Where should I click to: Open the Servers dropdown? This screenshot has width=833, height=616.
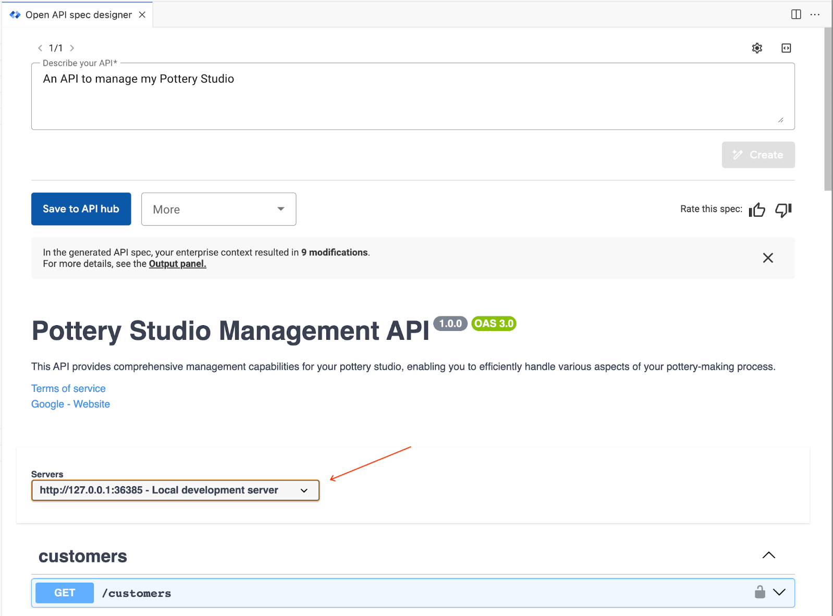(175, 490)
